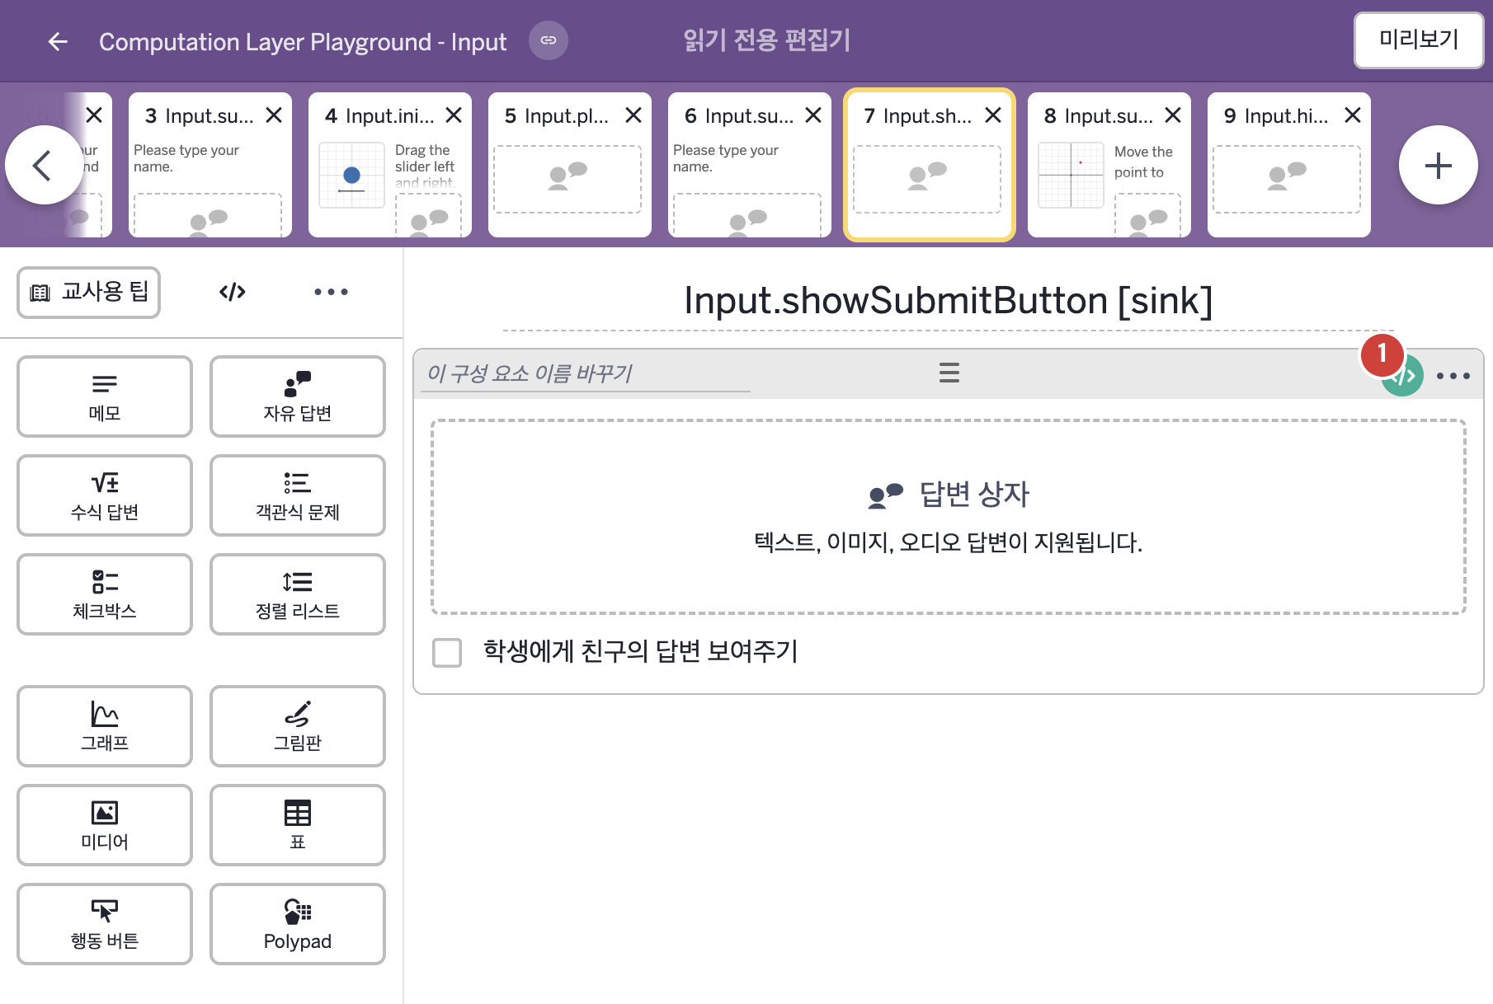Select slide 6 Input.su thumbnail

(750, 165)
